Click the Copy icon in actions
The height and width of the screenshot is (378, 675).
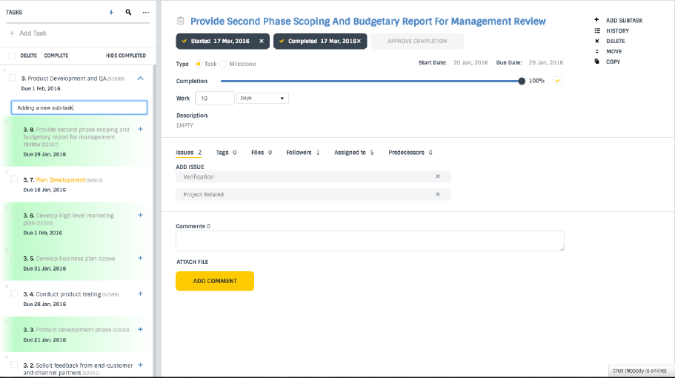click(x=596, y=62)
